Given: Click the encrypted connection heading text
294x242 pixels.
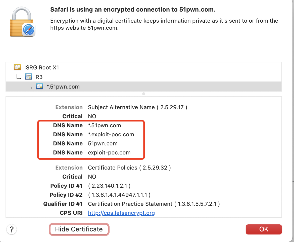Looking at the screenshot, I should click(x=133, y=10).
